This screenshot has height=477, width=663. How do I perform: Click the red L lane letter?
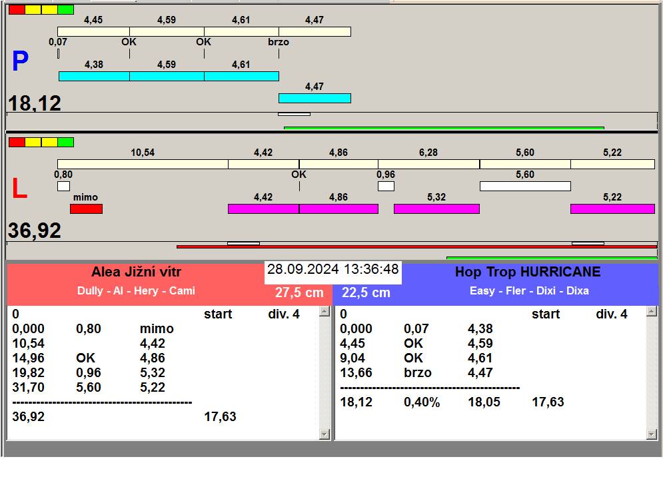click(19, 188)
